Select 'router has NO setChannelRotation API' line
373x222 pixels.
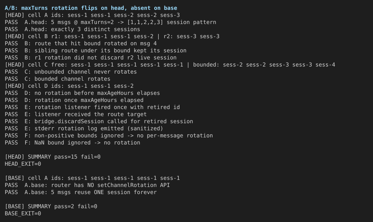87,185
